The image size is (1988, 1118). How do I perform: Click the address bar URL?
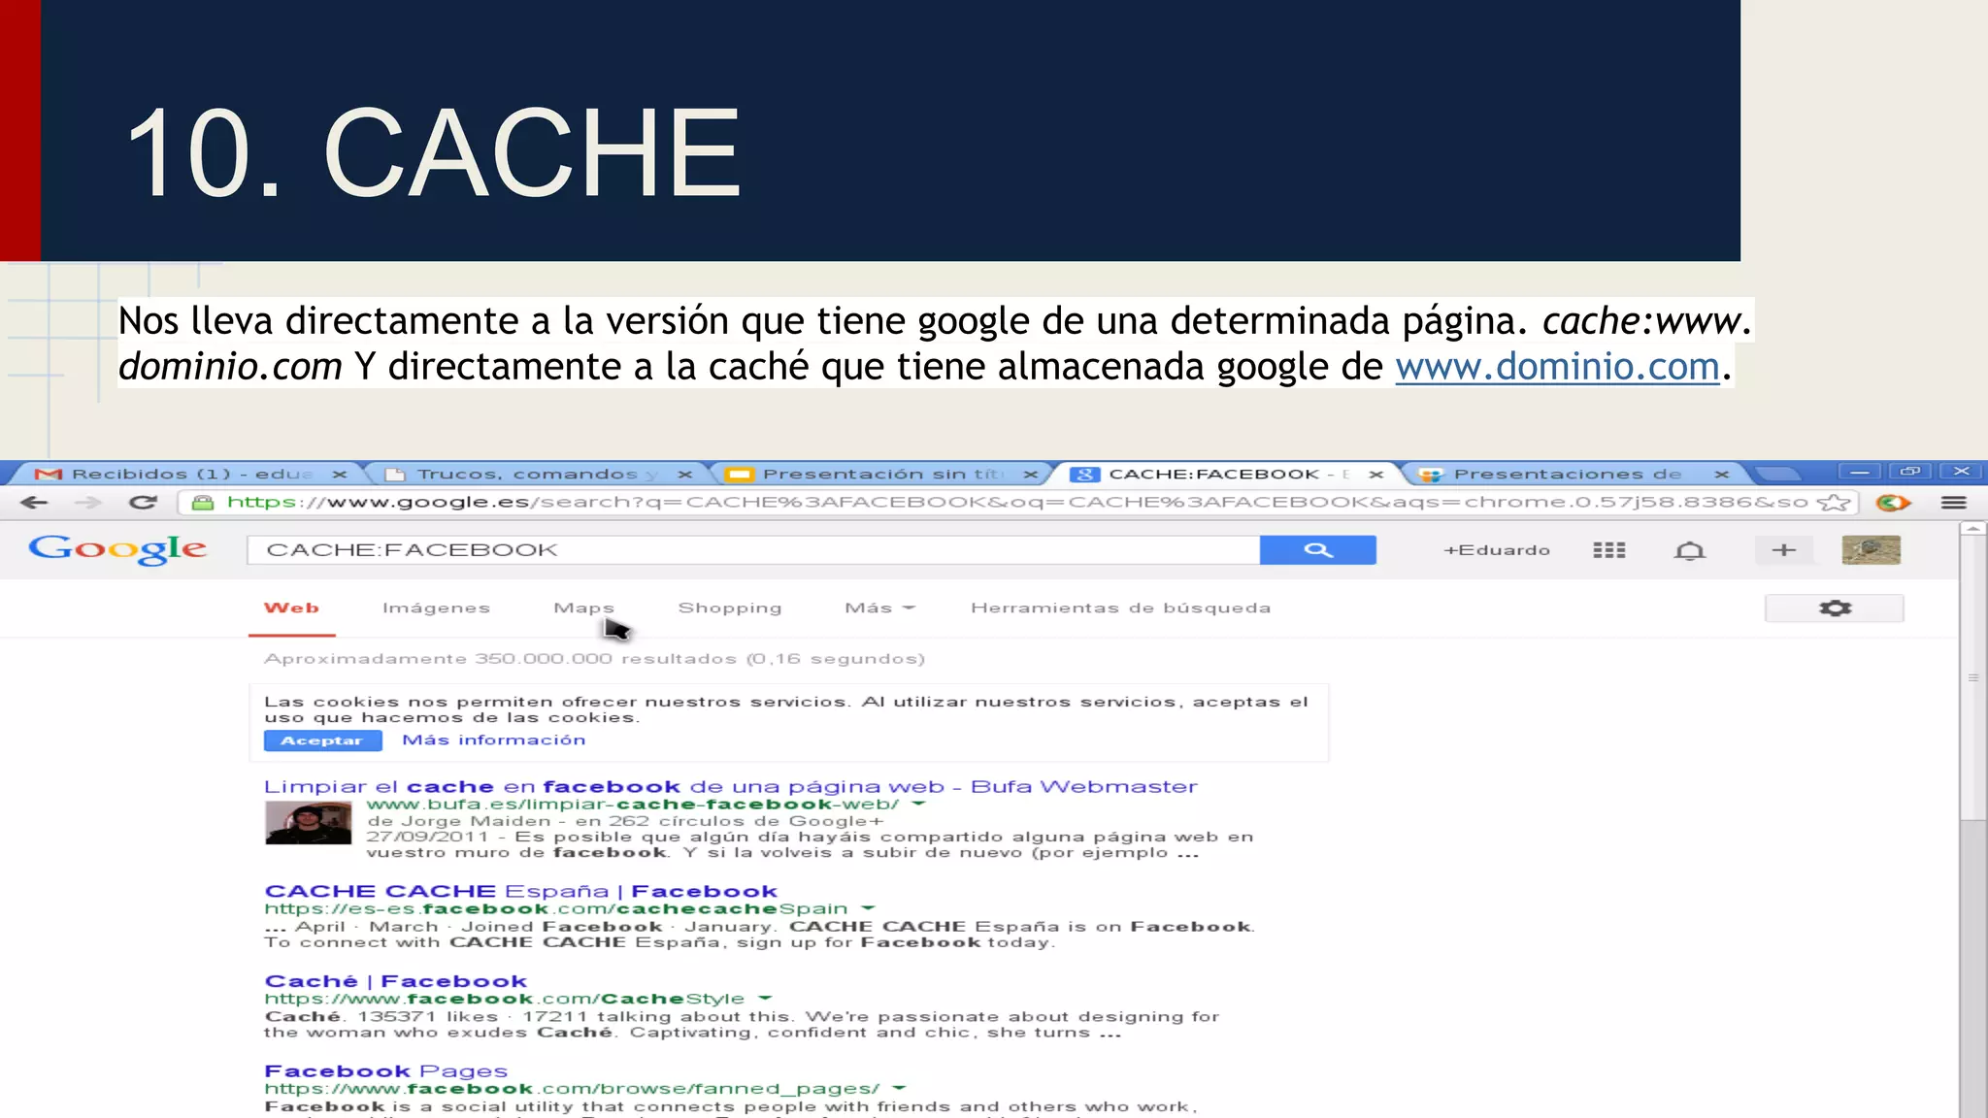tap(1017, 502)
